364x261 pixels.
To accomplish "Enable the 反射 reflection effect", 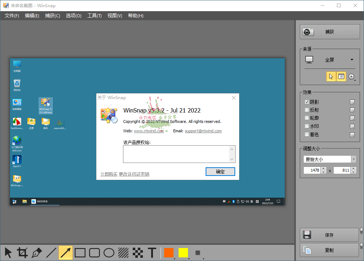I will 307,110.
